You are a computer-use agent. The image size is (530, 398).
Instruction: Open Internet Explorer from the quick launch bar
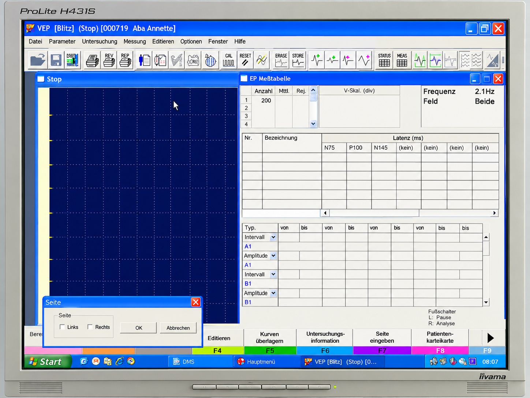click(119, 361)
